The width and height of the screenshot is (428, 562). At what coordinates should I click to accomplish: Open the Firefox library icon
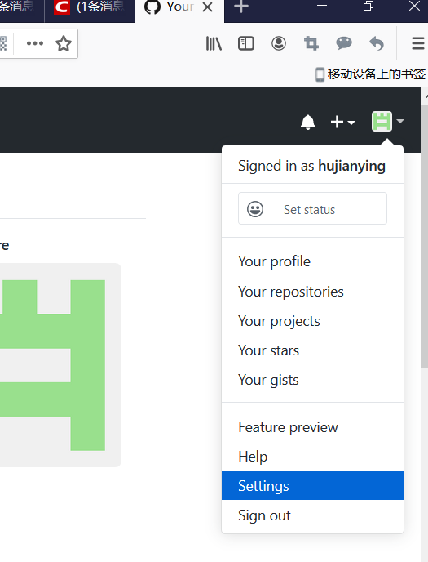(214, 44)
